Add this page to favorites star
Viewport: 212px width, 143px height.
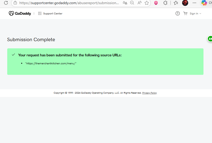147,3
